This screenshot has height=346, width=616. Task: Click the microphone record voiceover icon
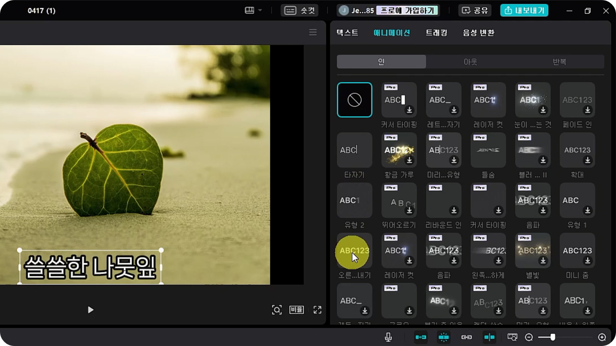point(388,337)
